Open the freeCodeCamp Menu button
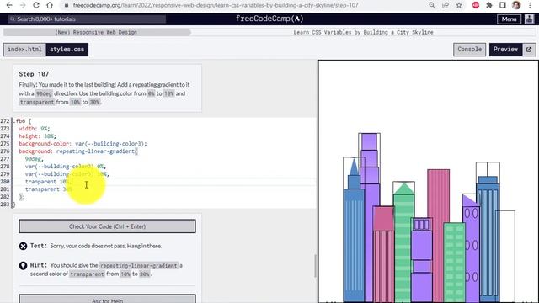 (x=509, y=19)
